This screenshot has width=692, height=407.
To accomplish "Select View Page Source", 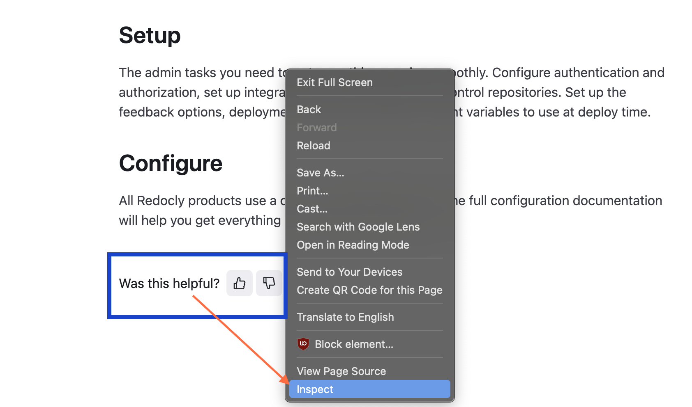I will point(370,371).
